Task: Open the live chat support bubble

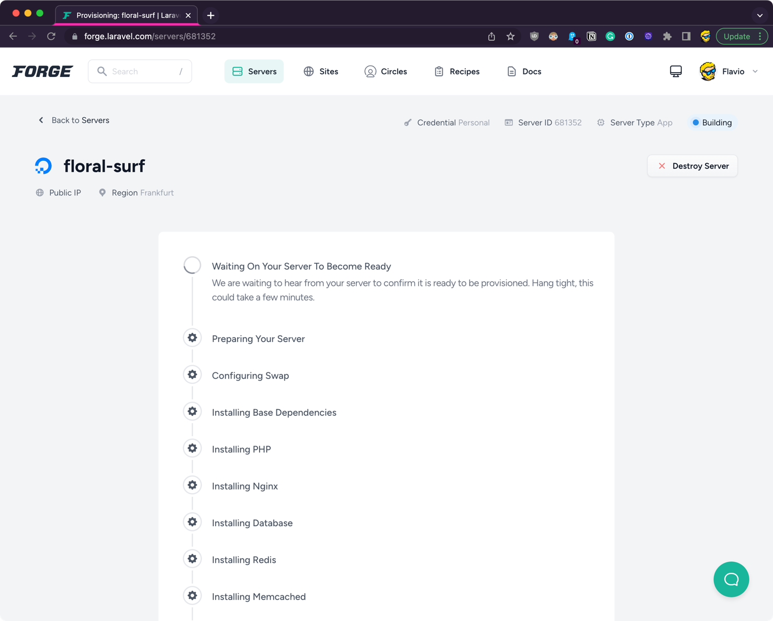Action: [731, 579]
